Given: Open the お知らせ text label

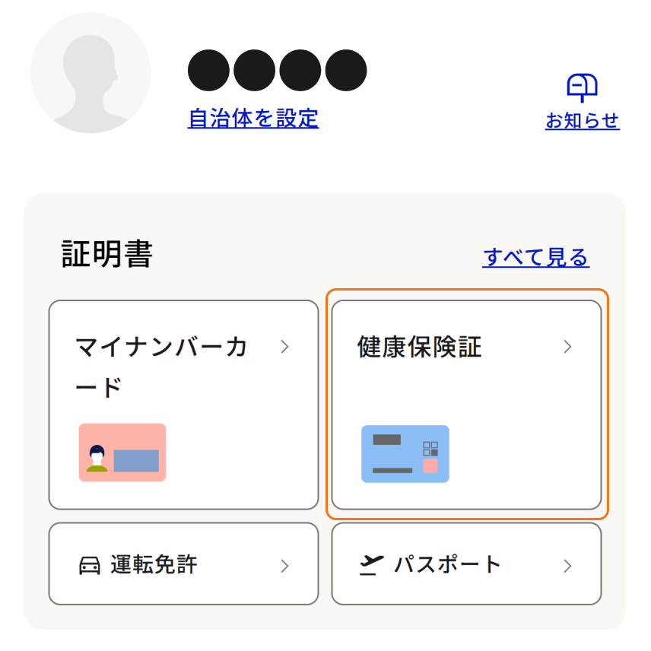Looking at the screenshot, I should tap(583, 121).
